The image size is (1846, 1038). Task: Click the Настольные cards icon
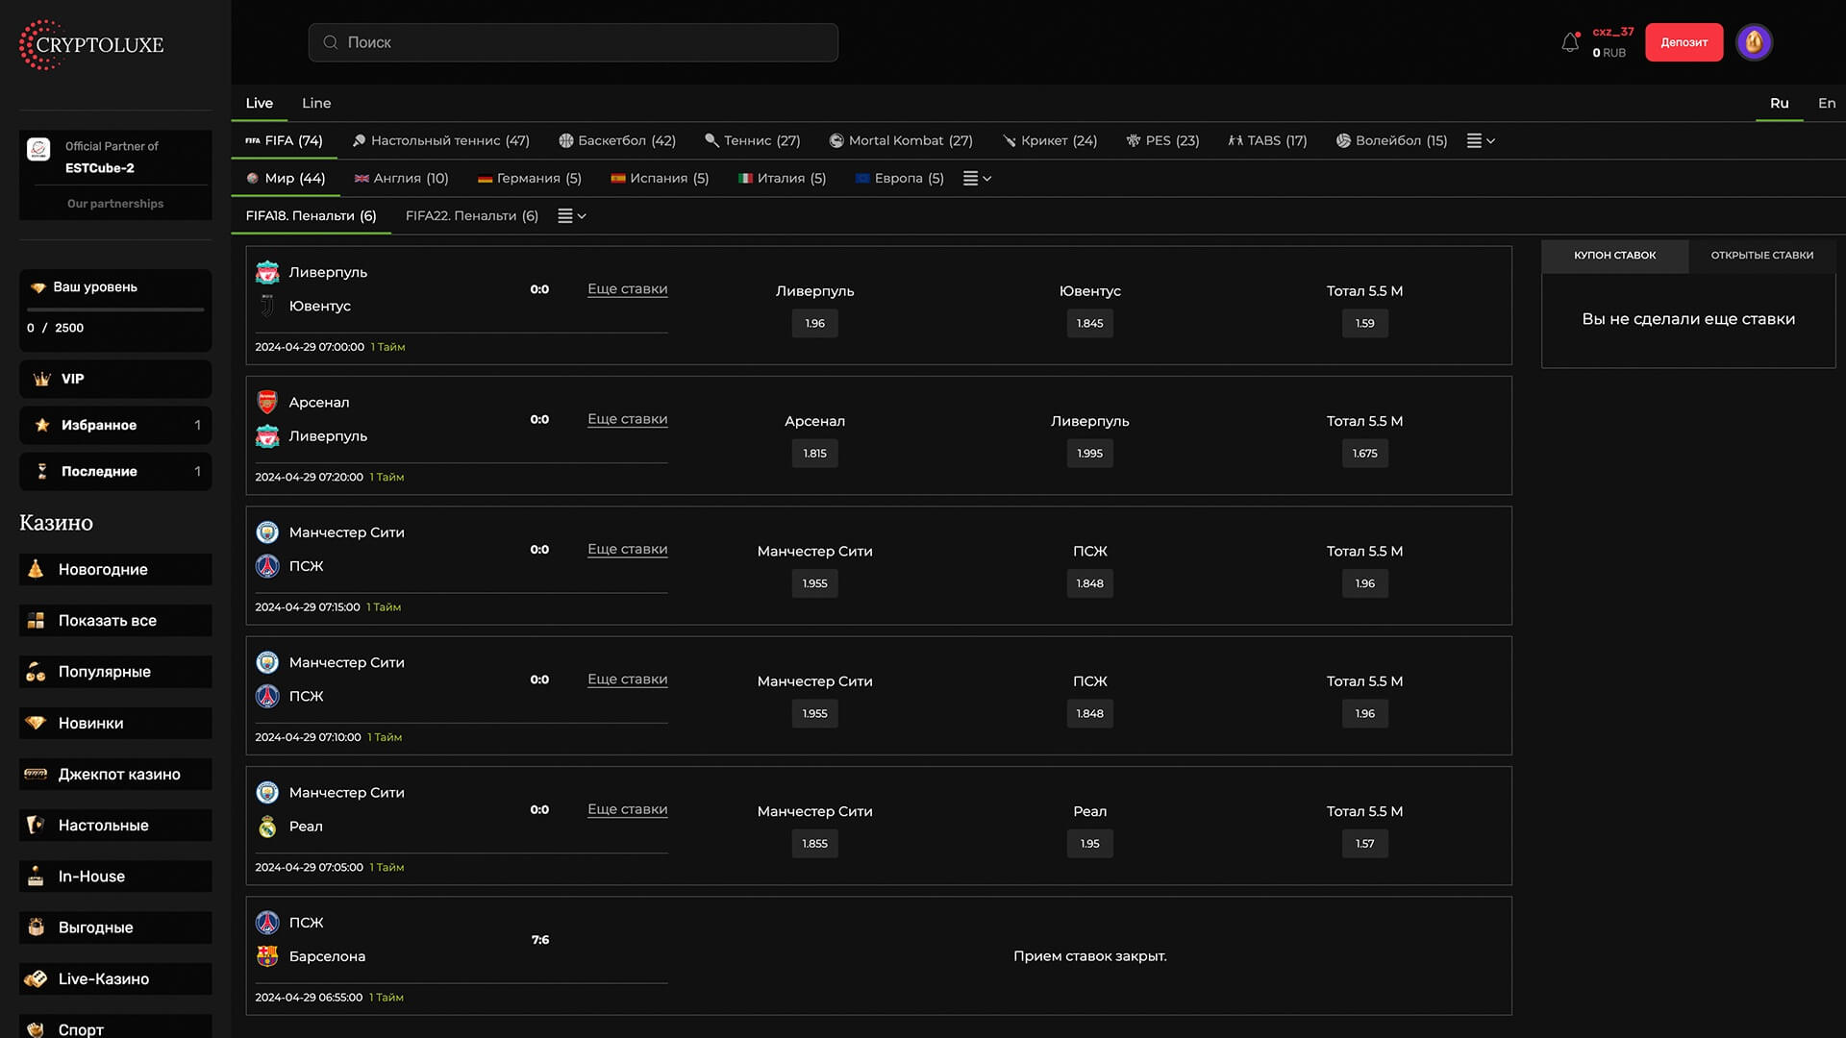click(36, 825)
